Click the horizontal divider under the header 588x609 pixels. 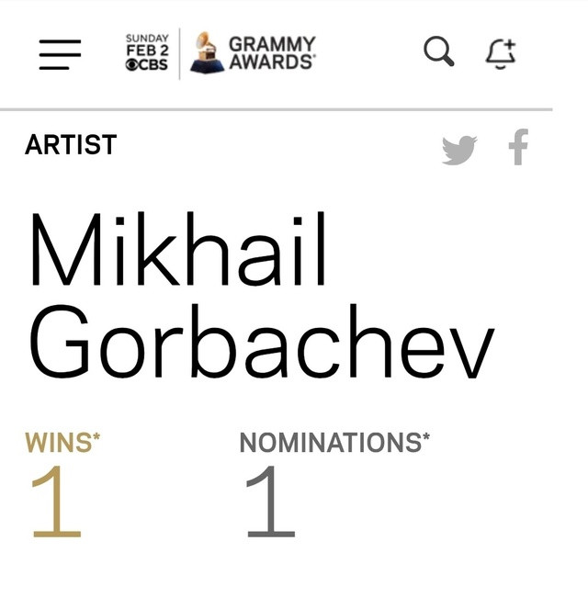tap(276, 109)
